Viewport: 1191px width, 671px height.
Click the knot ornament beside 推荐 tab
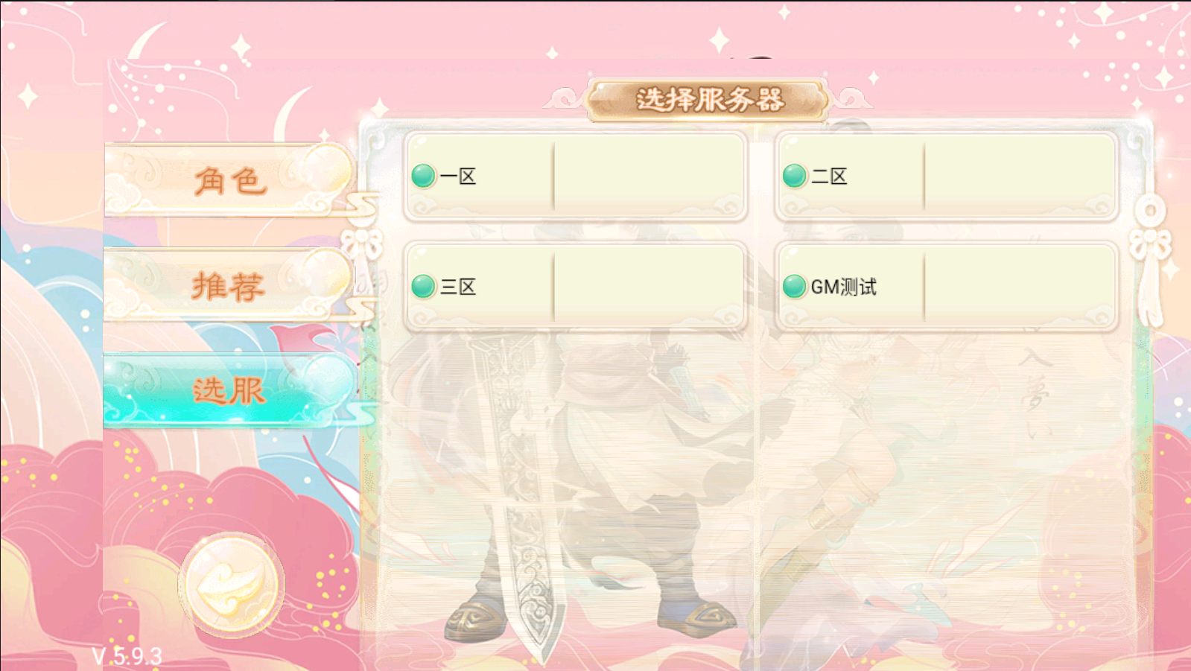click(x=361, y=244)
